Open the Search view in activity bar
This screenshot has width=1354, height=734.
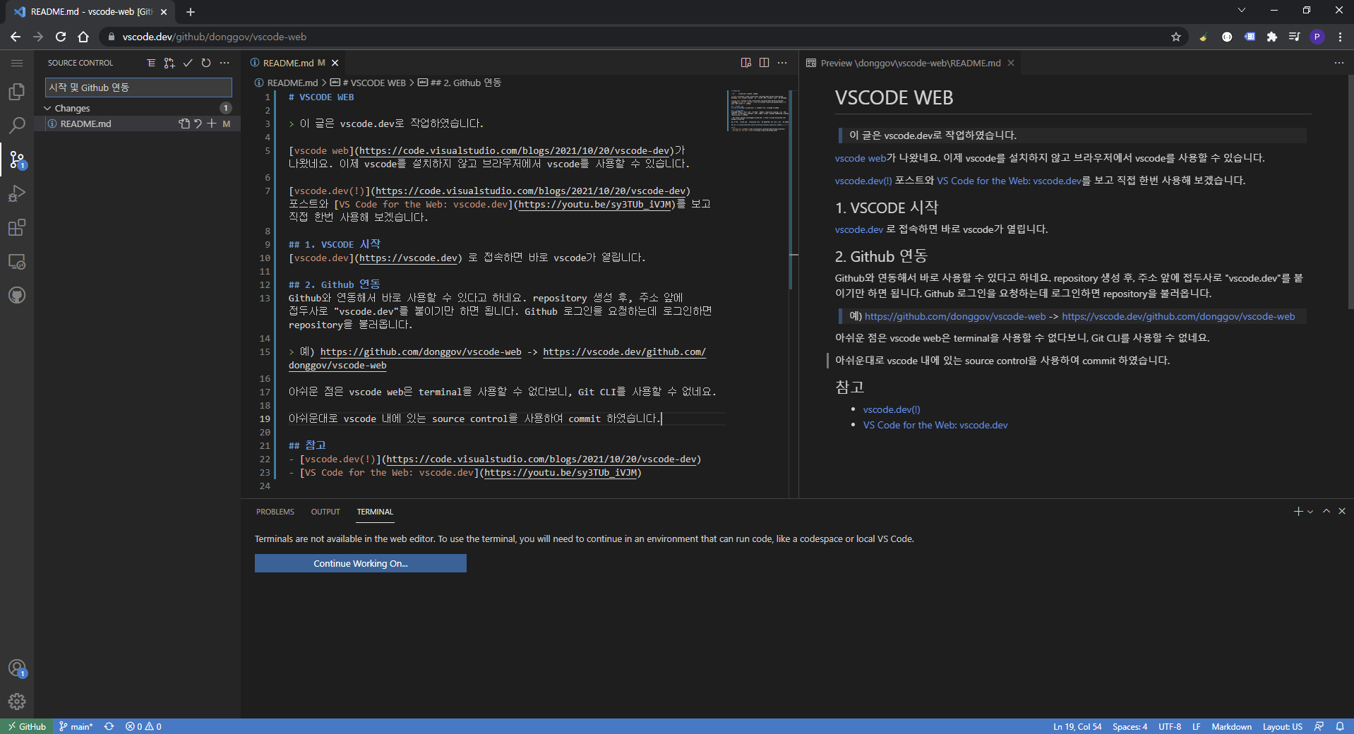pyautogui.click(x=17, y=126)
